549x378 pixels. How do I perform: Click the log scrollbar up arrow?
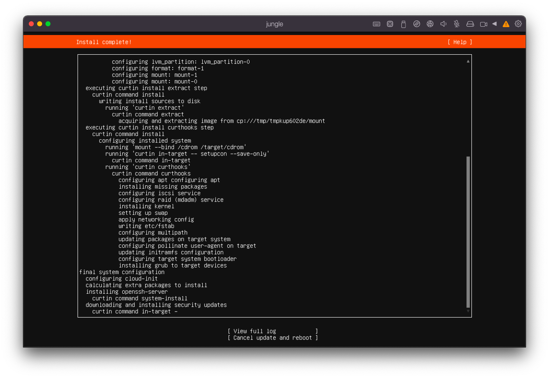(468, 61)
